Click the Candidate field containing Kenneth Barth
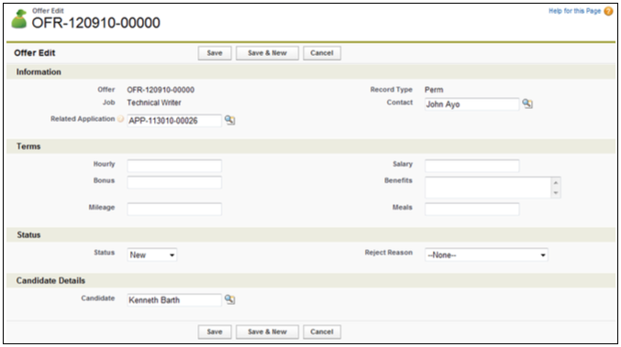This screenshot has width=621, height=347. pos(174,300)
